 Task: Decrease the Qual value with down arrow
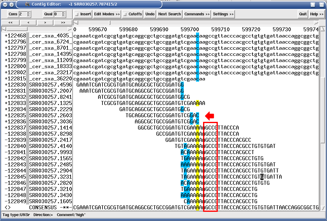pos(63,16)
